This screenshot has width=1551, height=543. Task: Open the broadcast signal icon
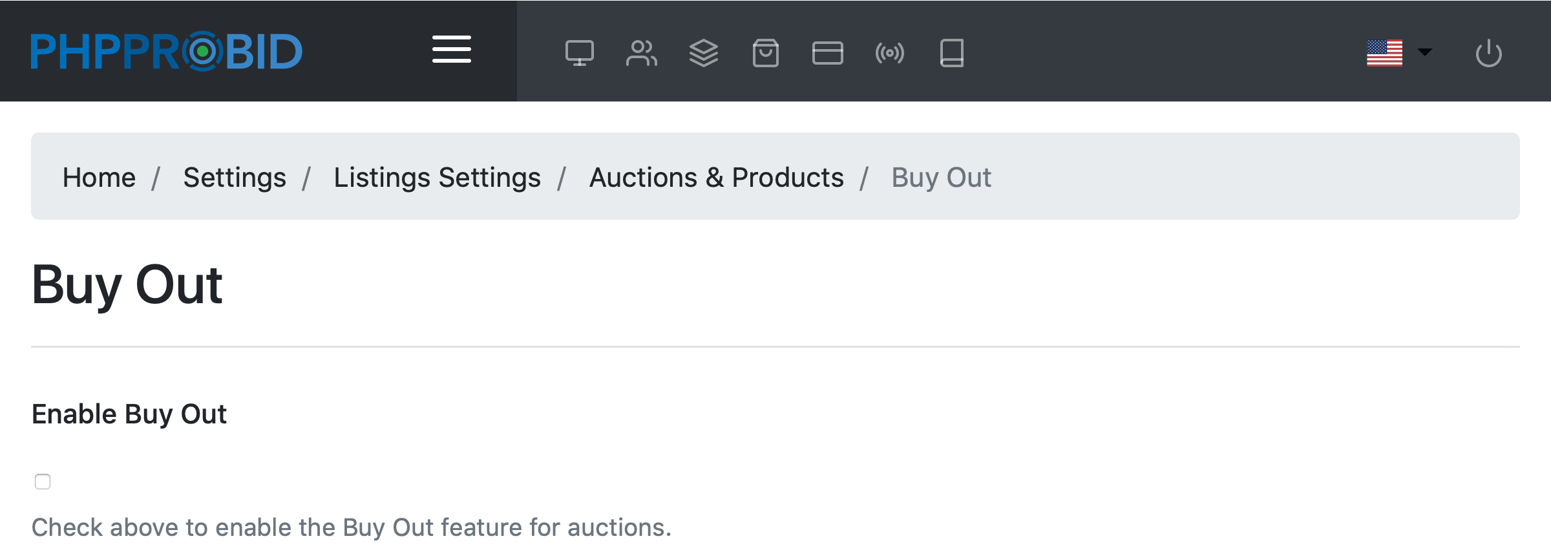[x=890, y=53]
